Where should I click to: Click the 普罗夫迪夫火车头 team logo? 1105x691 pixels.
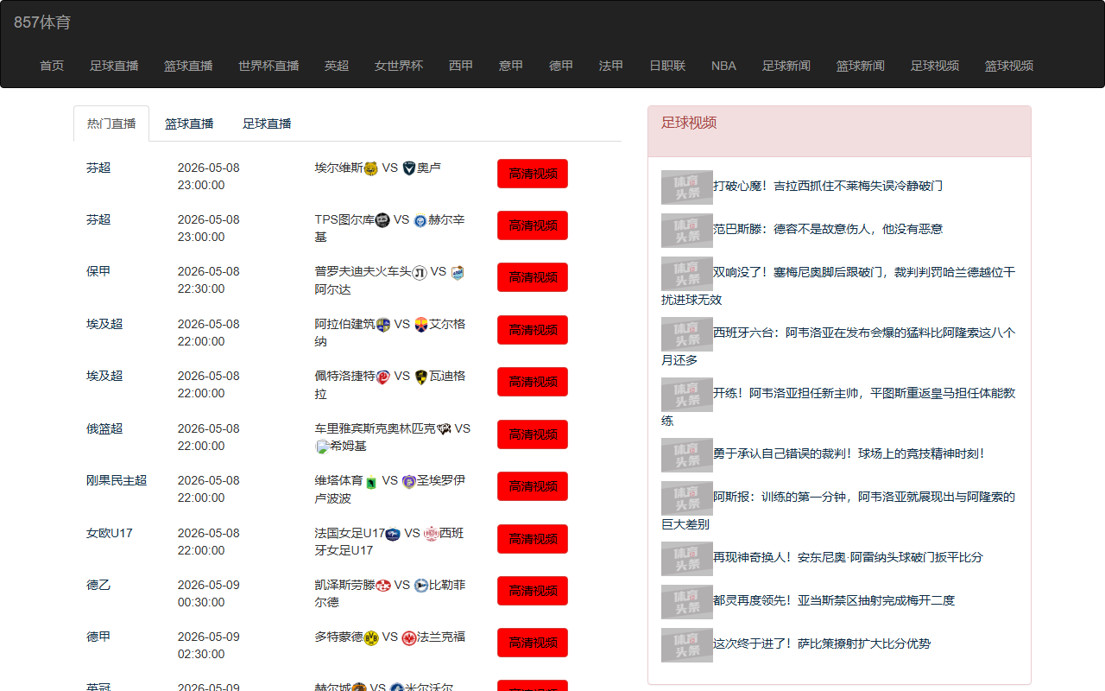420,272
